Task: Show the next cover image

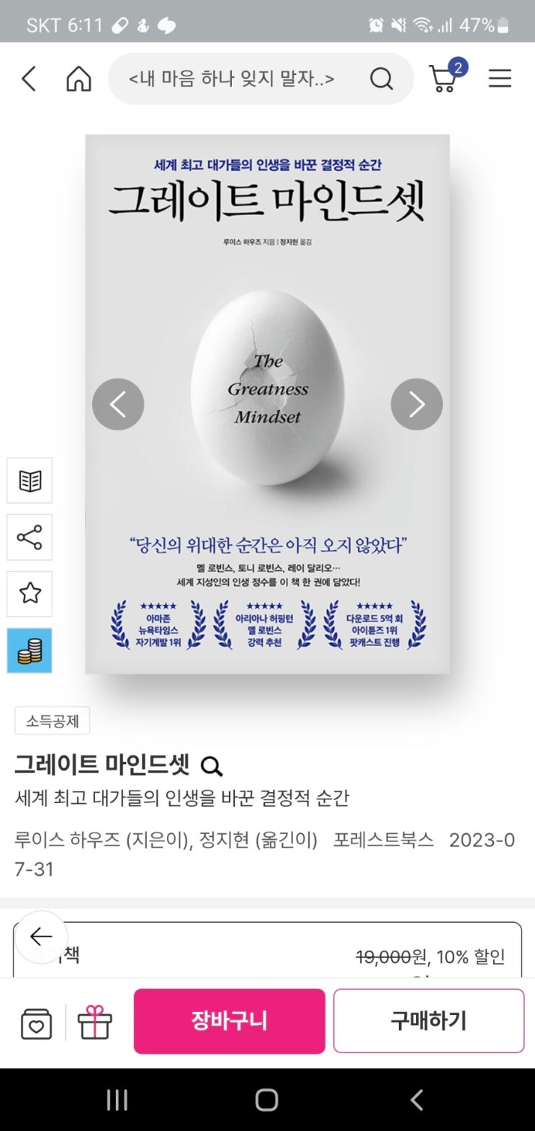Action: (417, 404)
